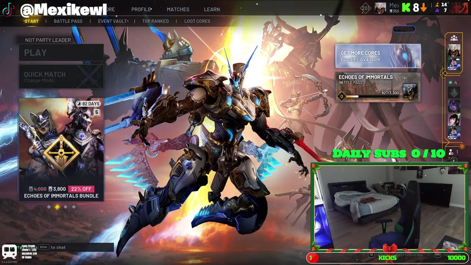The image size is (471, 265).
Task: Open the MATCHES menu
Action: pos(178,9)
